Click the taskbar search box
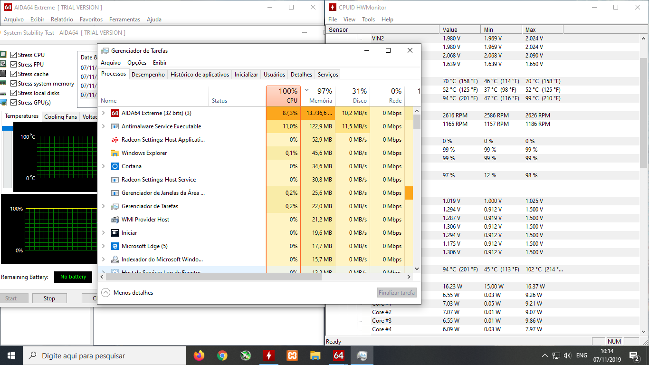The width and height of the screenshot is (649, 365). (105, 355)
